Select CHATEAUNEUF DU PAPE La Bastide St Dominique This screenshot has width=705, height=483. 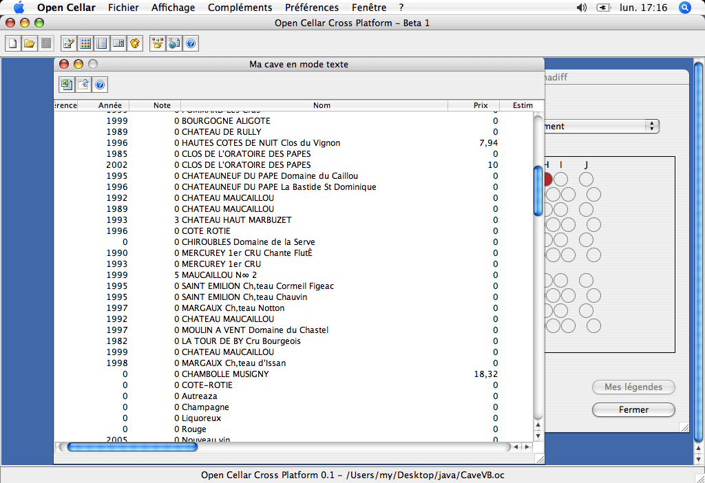pos(293,187)
